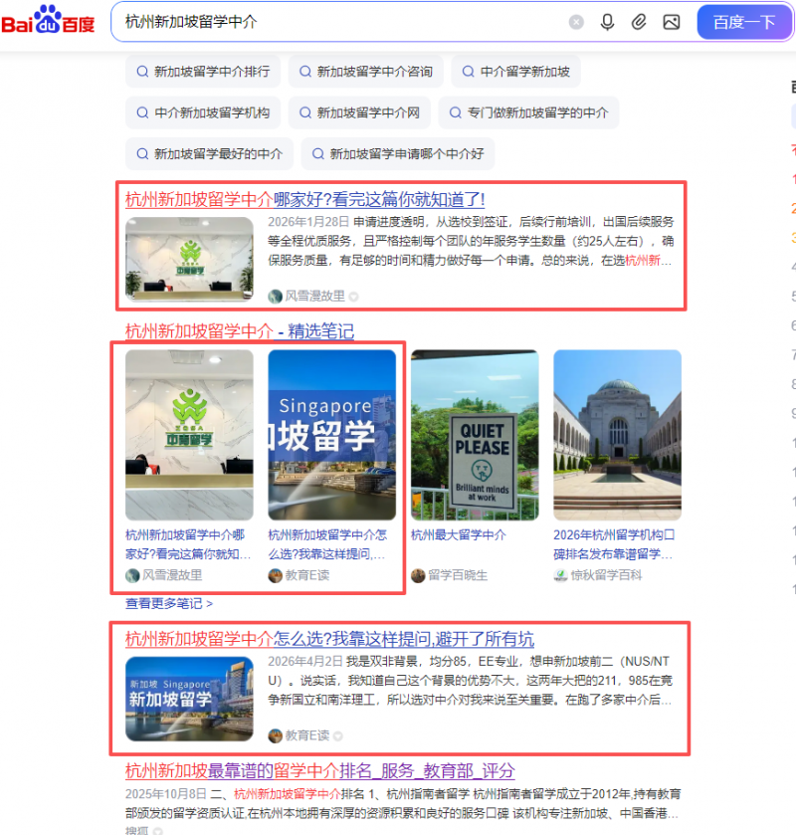Click magnifier icon in 新加坡留学中介排行 chip
Image resolution: width=796 pixels, height=835 pixels.
(x=142, y=72)
